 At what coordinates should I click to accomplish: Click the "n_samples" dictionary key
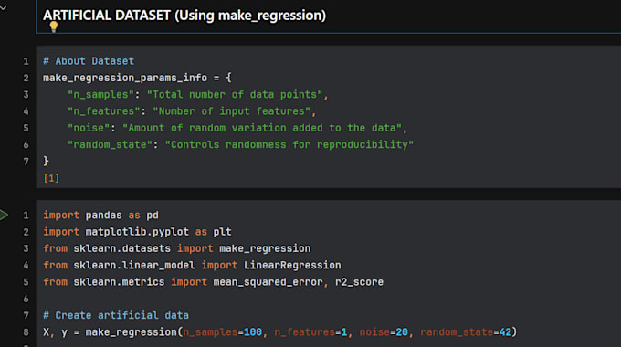tap(101, 95)
